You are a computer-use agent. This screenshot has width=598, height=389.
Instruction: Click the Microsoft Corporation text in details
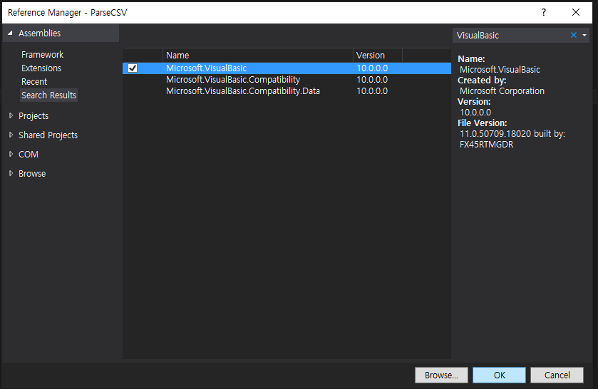[502, 91]
